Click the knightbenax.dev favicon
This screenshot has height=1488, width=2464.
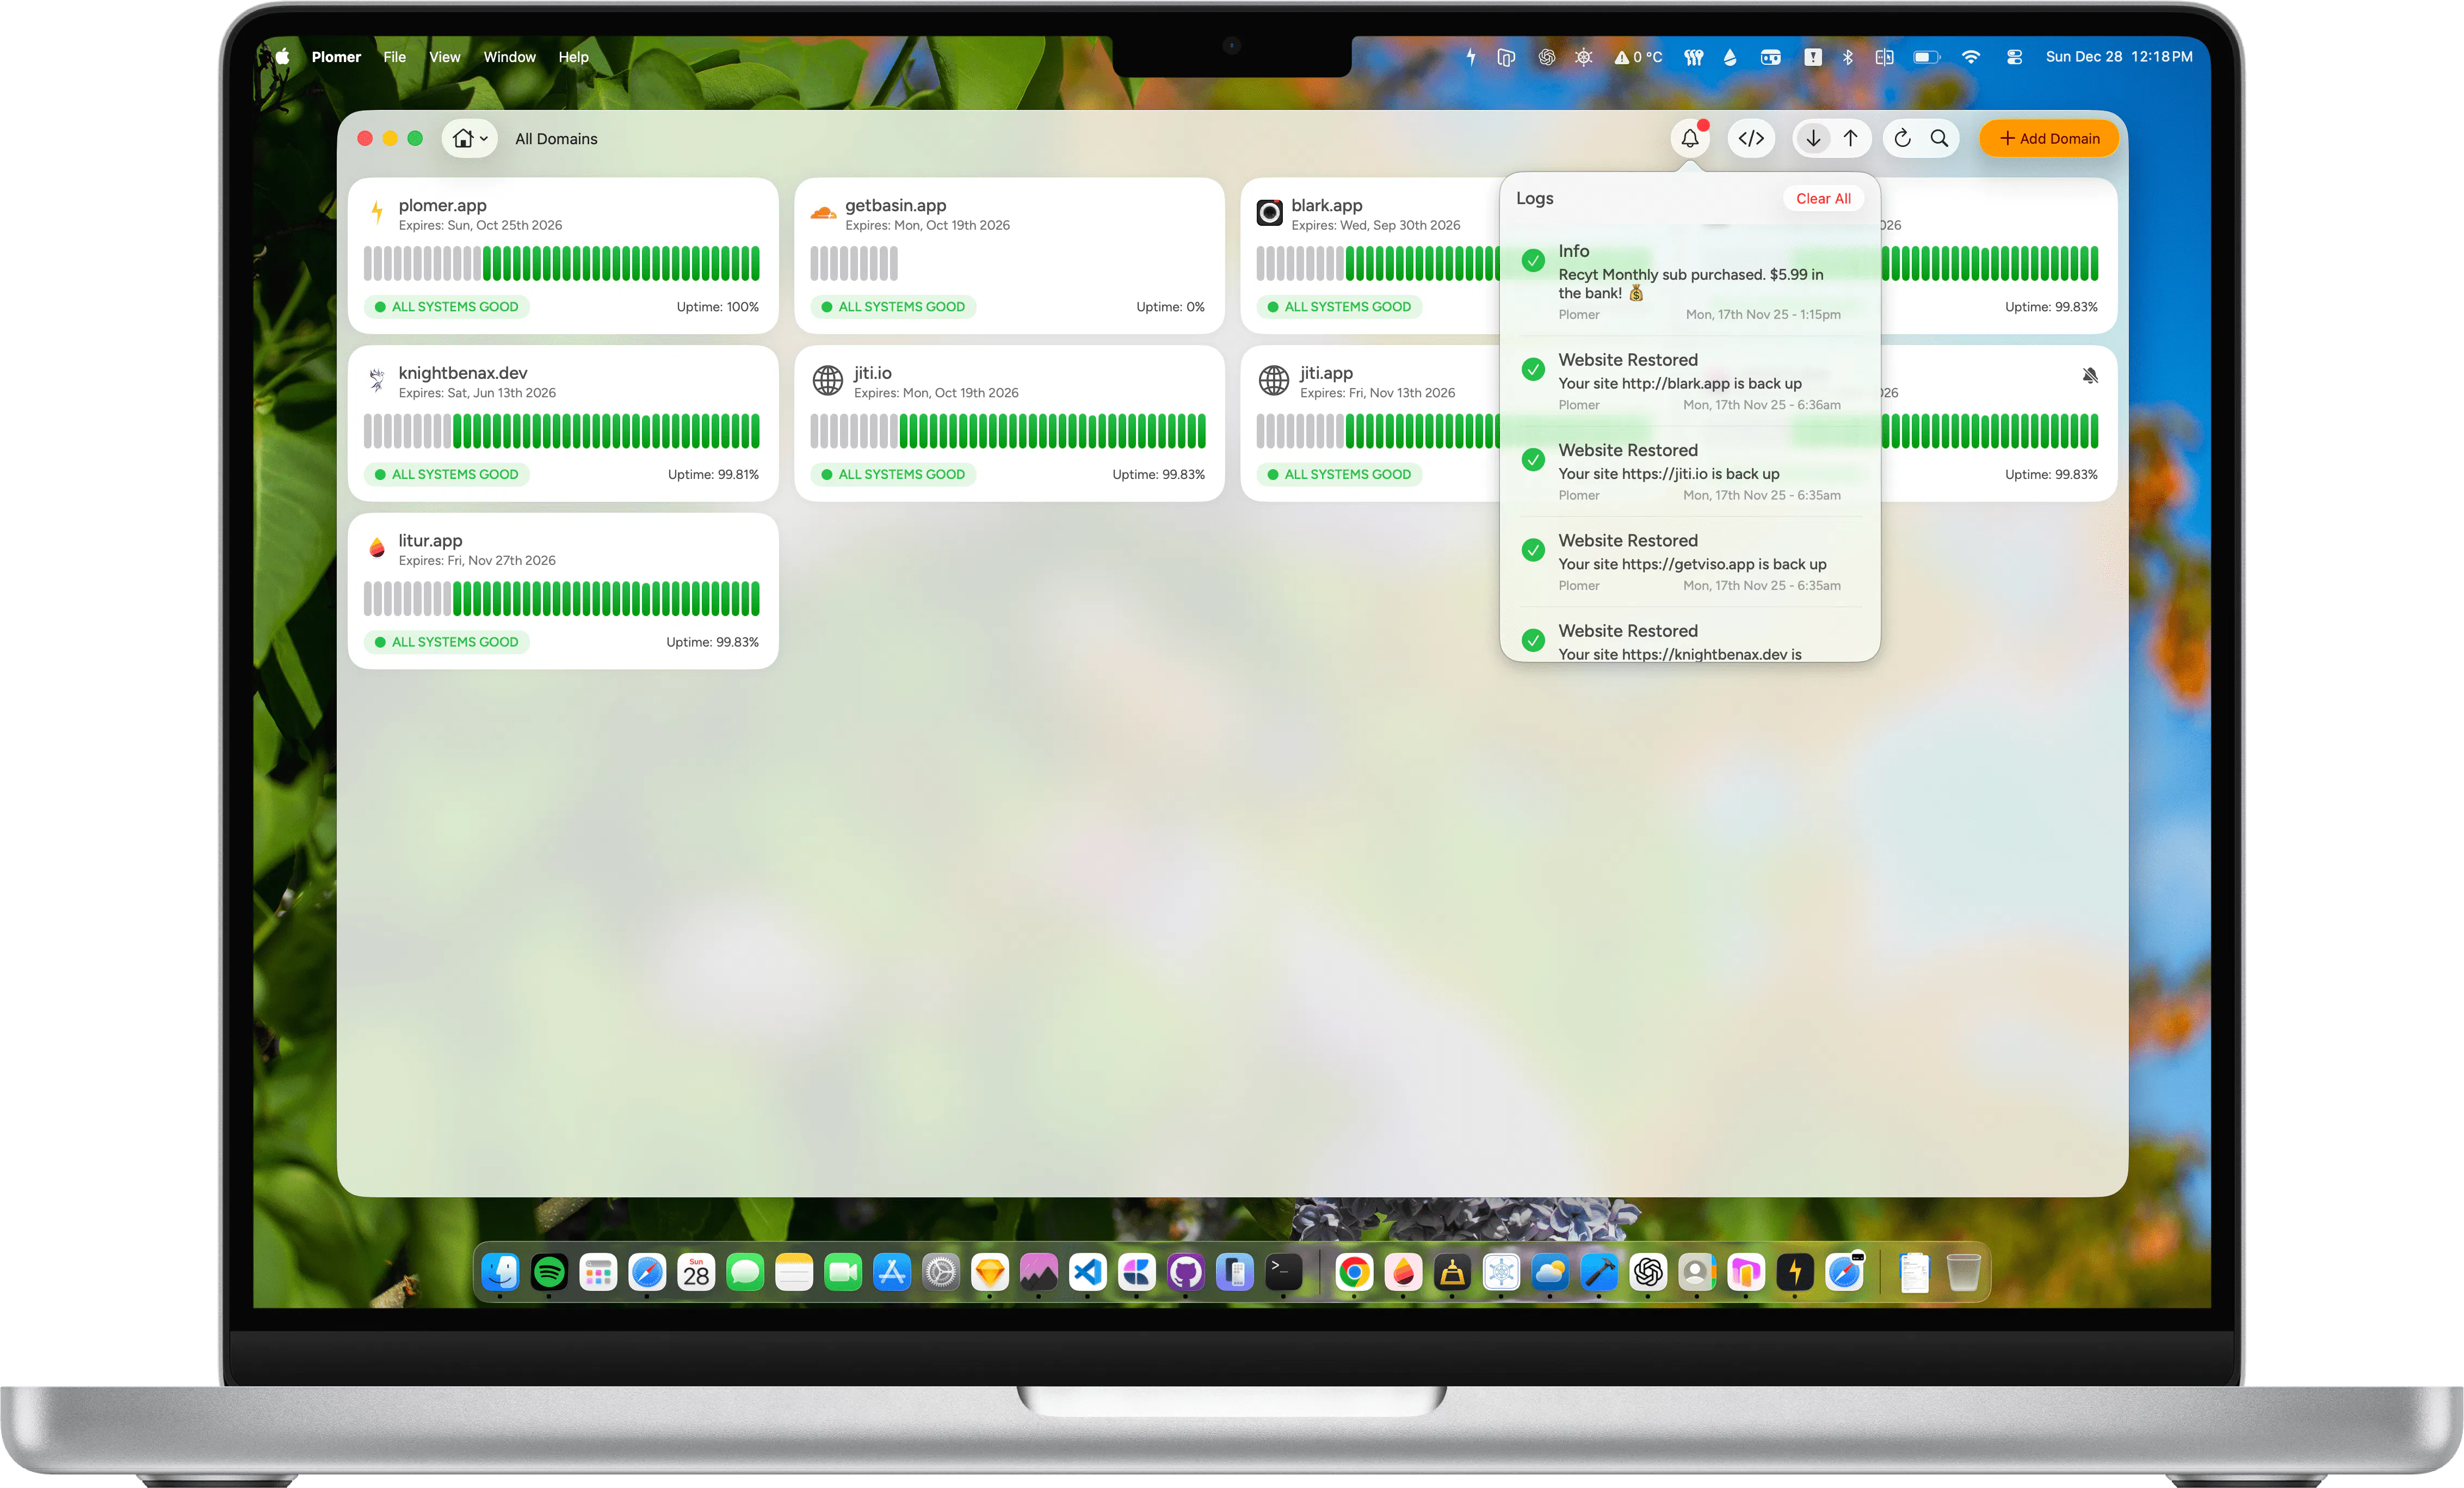click(377, 380)
